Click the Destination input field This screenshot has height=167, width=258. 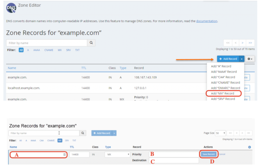[x=174, y=160]
